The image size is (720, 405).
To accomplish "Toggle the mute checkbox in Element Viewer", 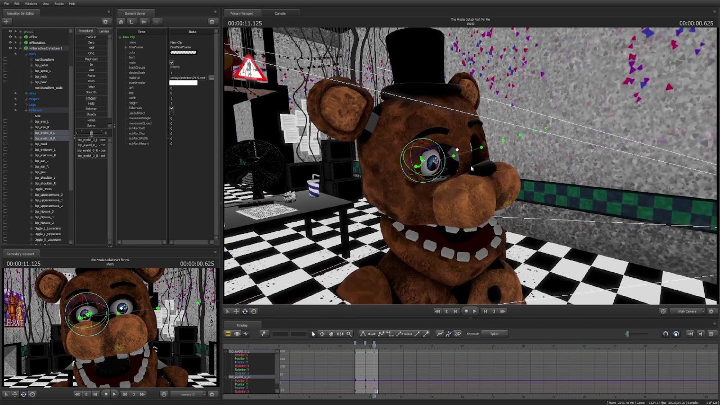I will tap(172, 62).
